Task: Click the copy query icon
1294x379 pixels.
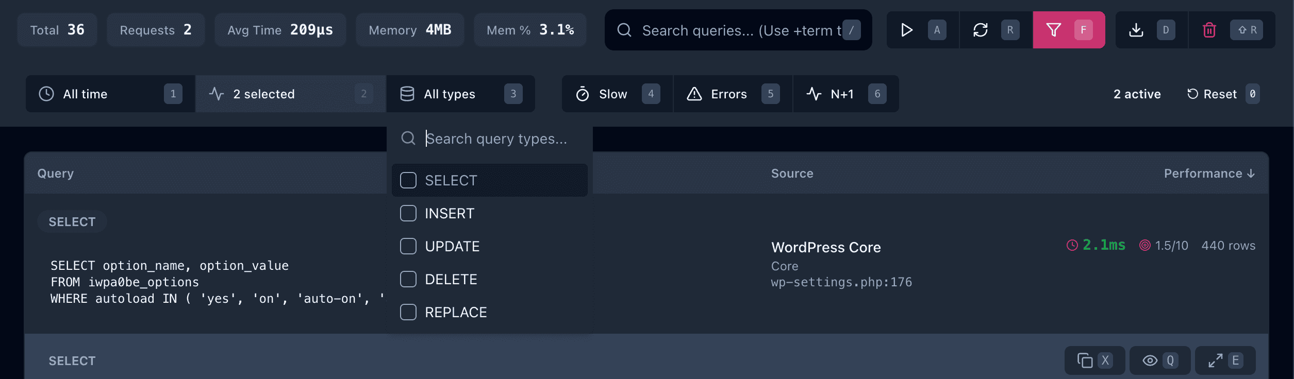Action: (x=1085, y=360)
